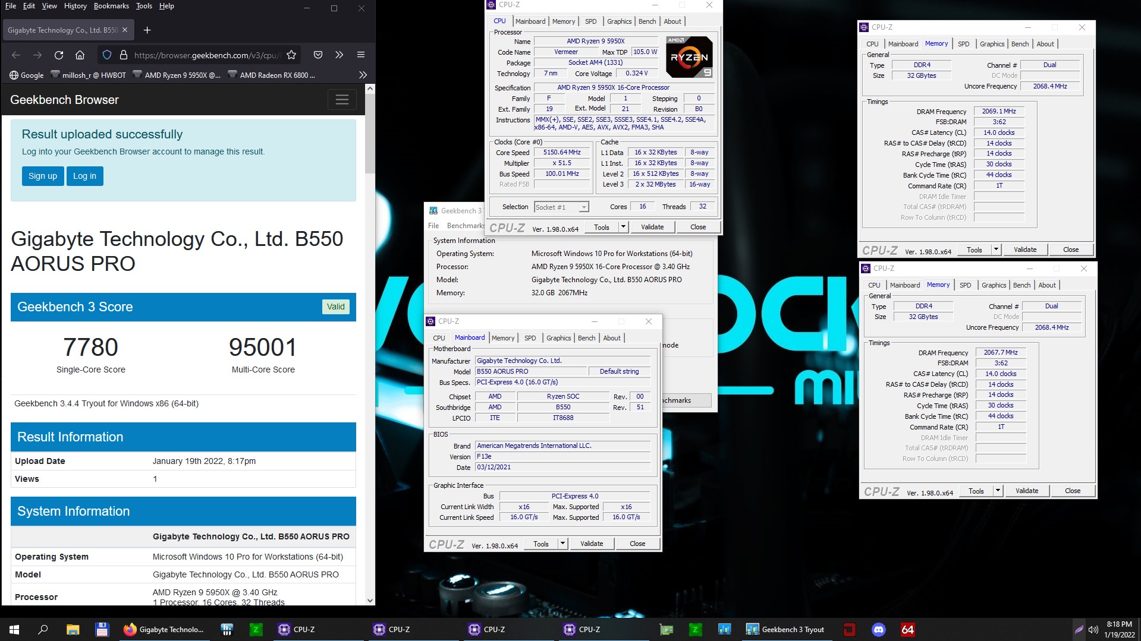Open the Firefox application hamburger menu

click(x=361, y=55)
